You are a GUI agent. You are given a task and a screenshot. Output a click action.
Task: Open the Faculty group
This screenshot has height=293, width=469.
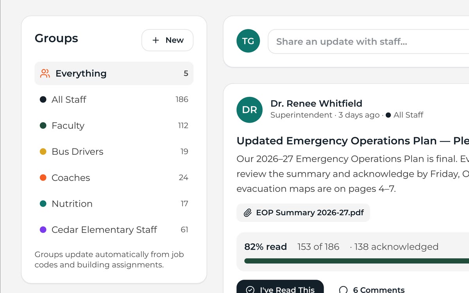[114, 125]
